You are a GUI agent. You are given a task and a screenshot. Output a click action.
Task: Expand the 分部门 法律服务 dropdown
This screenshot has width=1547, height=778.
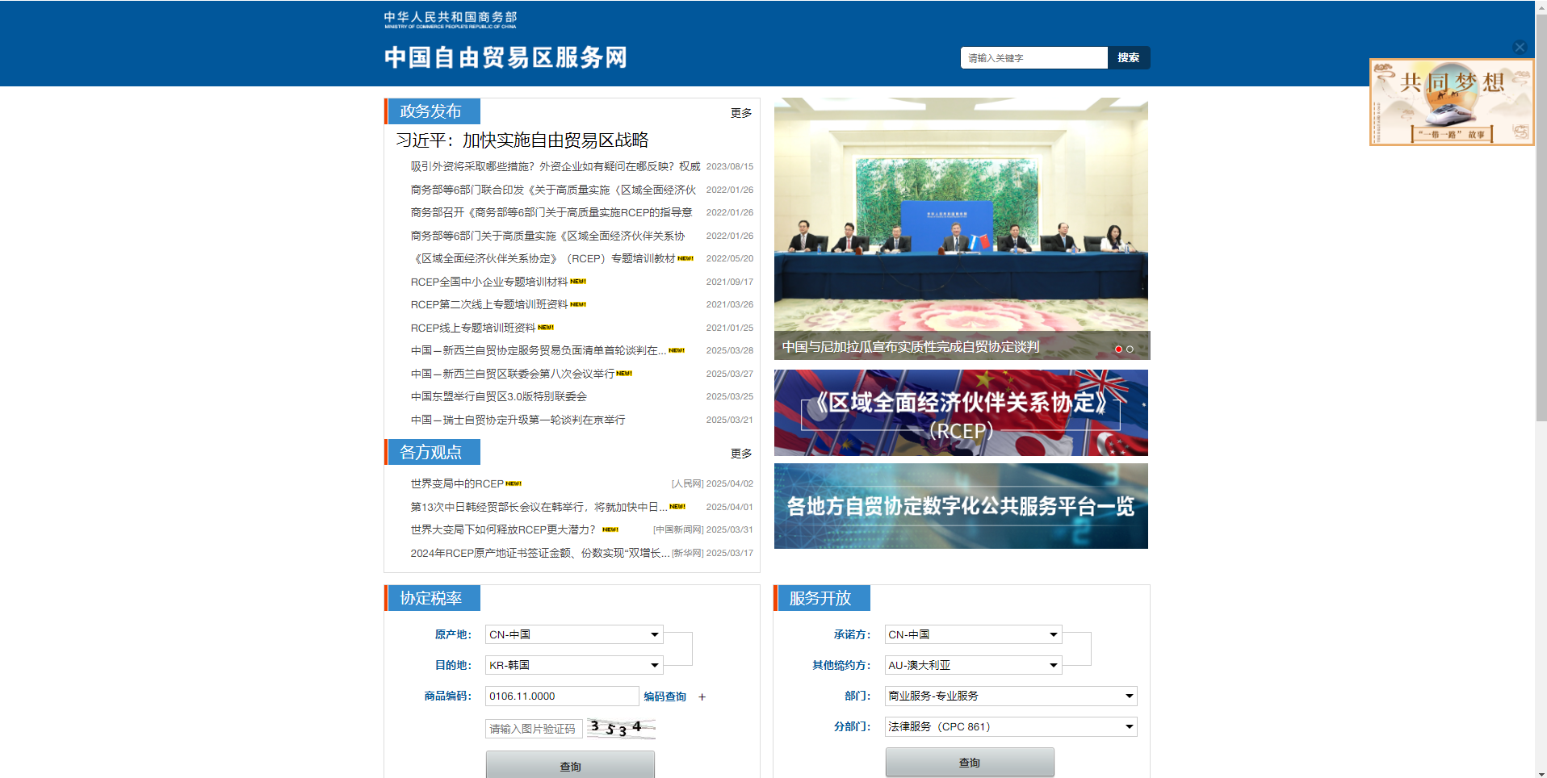point(1010,727)
